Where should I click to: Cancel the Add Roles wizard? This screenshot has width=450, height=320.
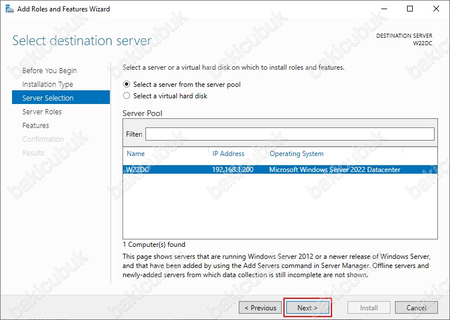coord(416,307)
